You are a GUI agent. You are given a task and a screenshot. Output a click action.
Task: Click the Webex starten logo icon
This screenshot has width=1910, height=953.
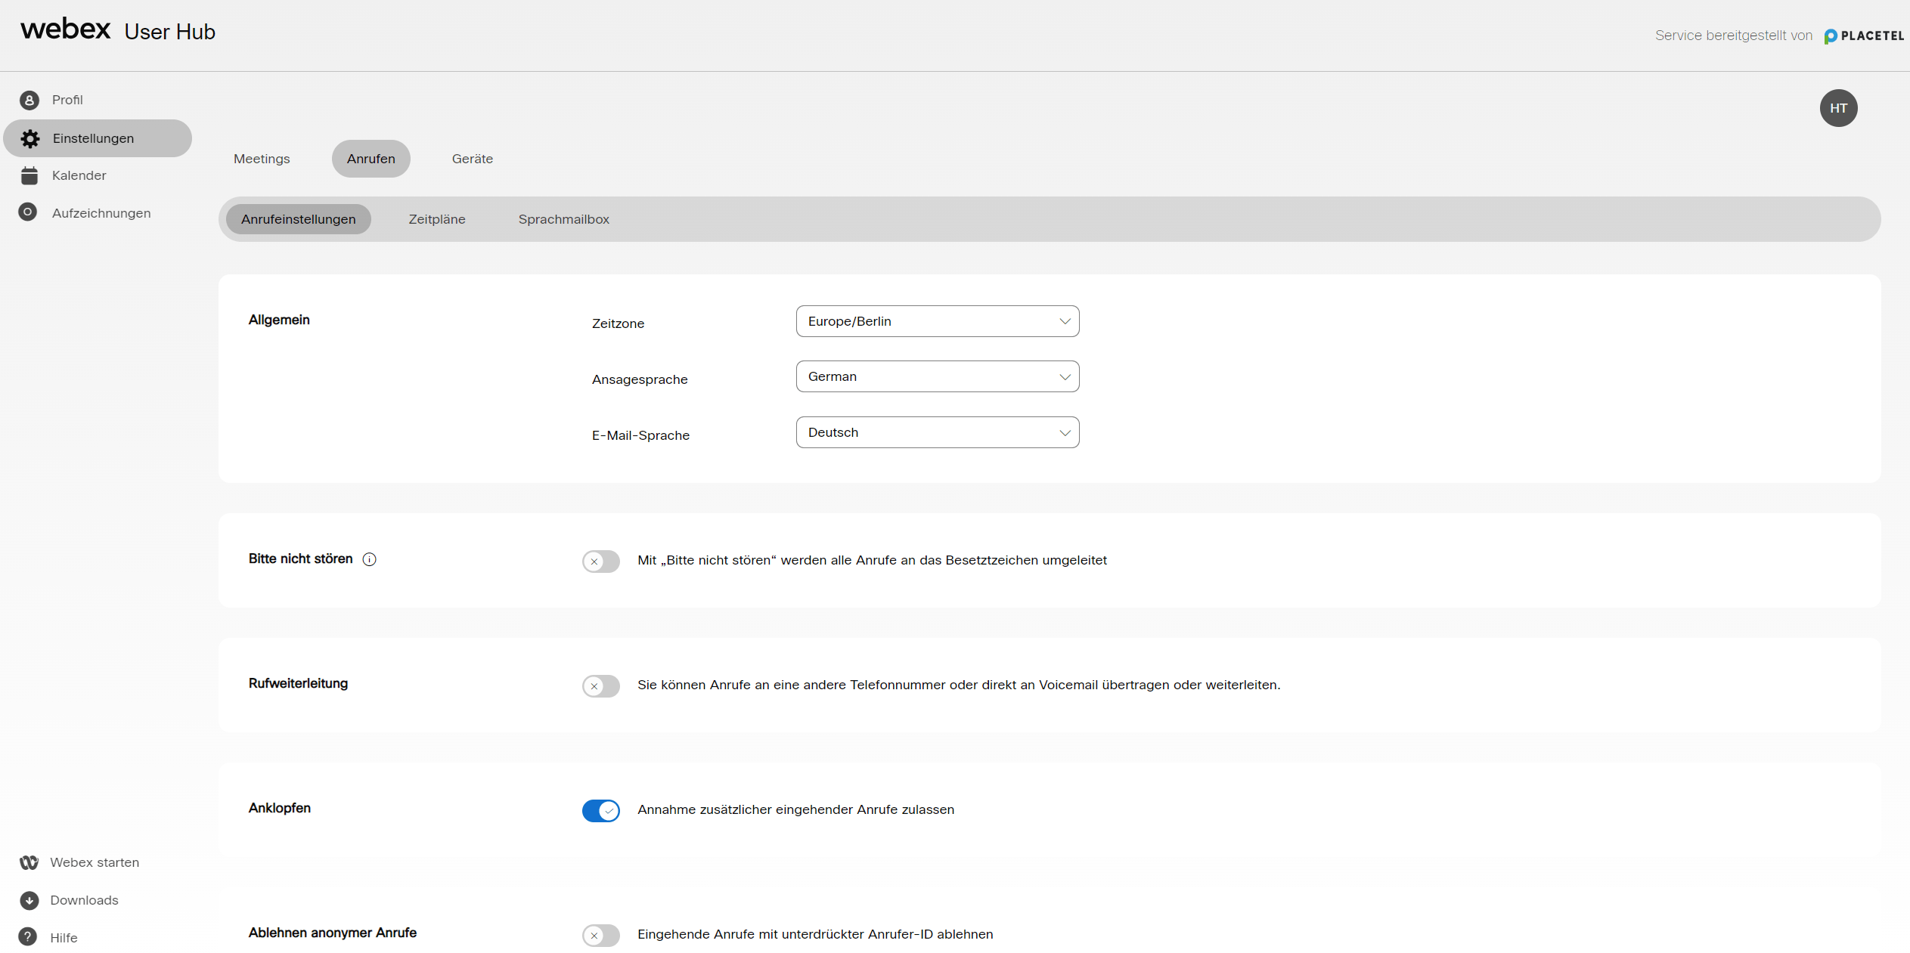click(29, 862)
